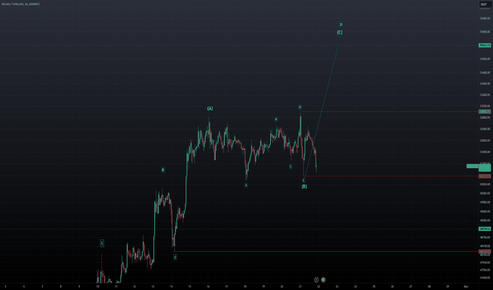Select the small E label above (B)
The height and width of the screenshot is (290, 493).
click(x=304, y=180)
